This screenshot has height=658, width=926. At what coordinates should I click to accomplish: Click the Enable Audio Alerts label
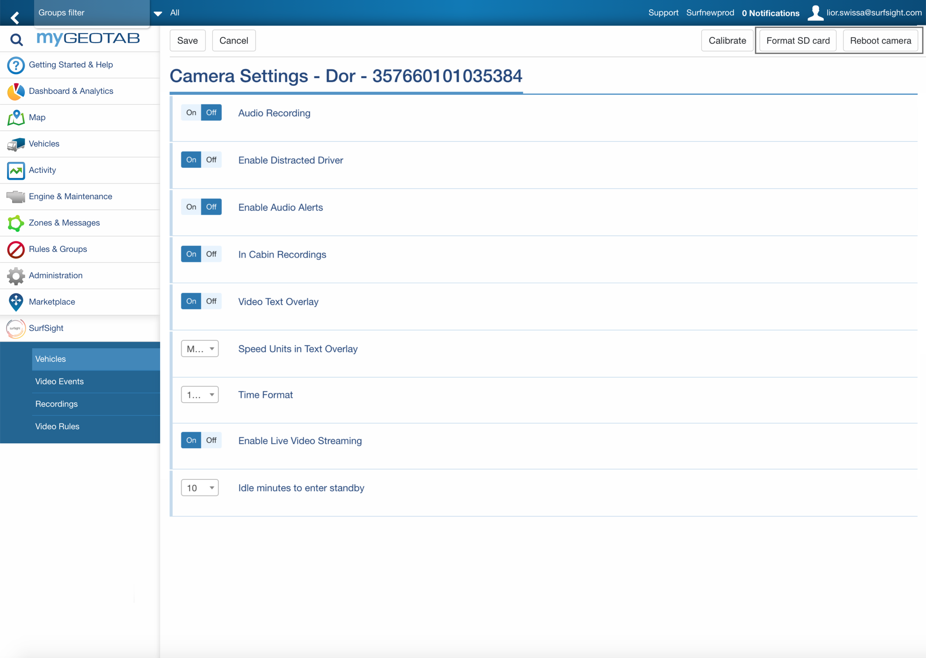point(280,208)
